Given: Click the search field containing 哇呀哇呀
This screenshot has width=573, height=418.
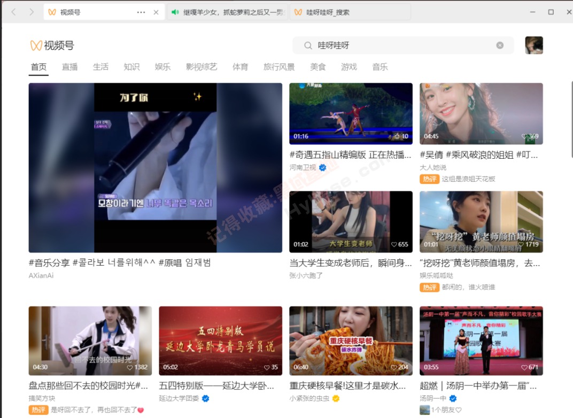Looking at the screenshot, I should tap(403, 45).
